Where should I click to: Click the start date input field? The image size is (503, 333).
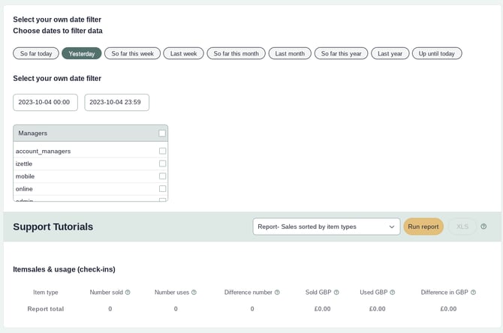click(x=45, y=103)
